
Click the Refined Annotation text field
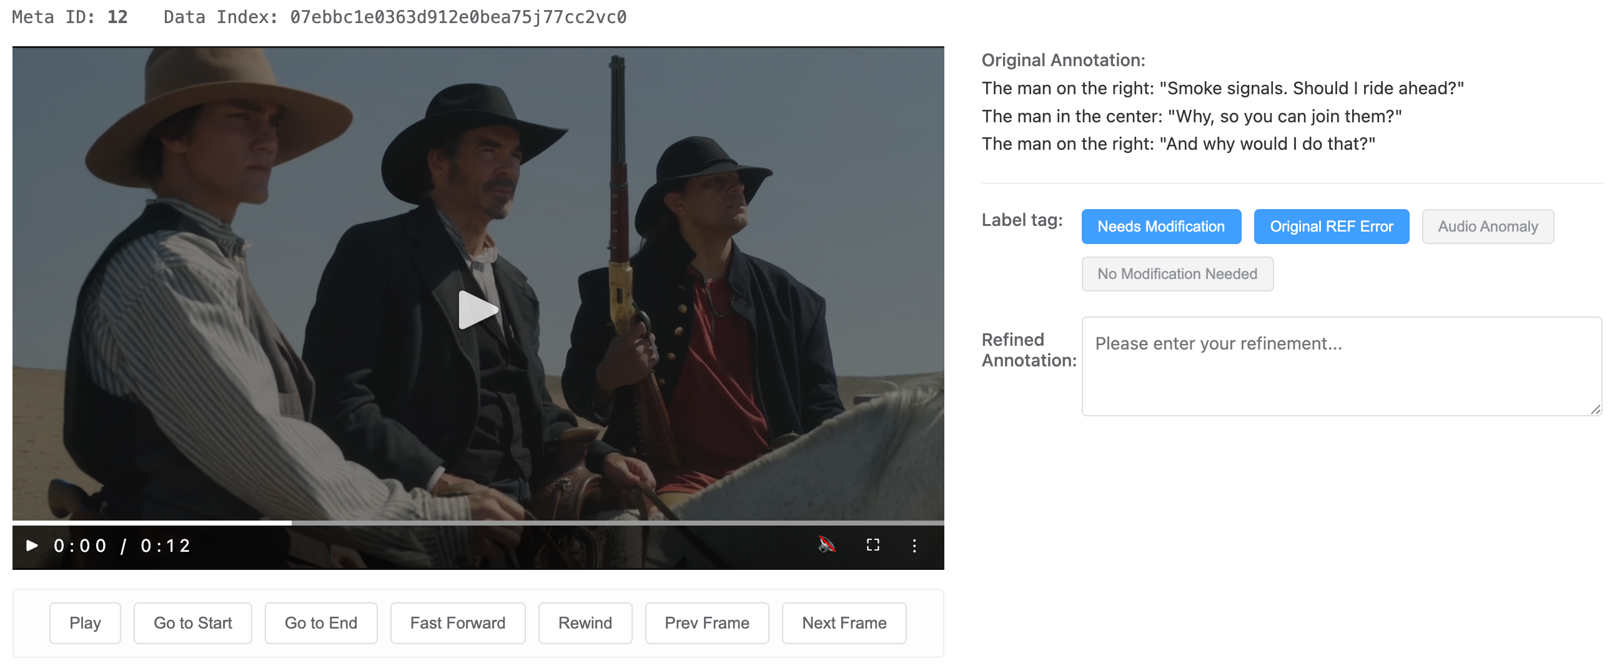point(1340,366)
